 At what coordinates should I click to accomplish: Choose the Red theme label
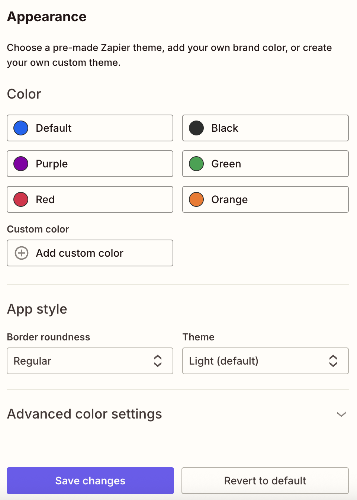coord(45,199)
